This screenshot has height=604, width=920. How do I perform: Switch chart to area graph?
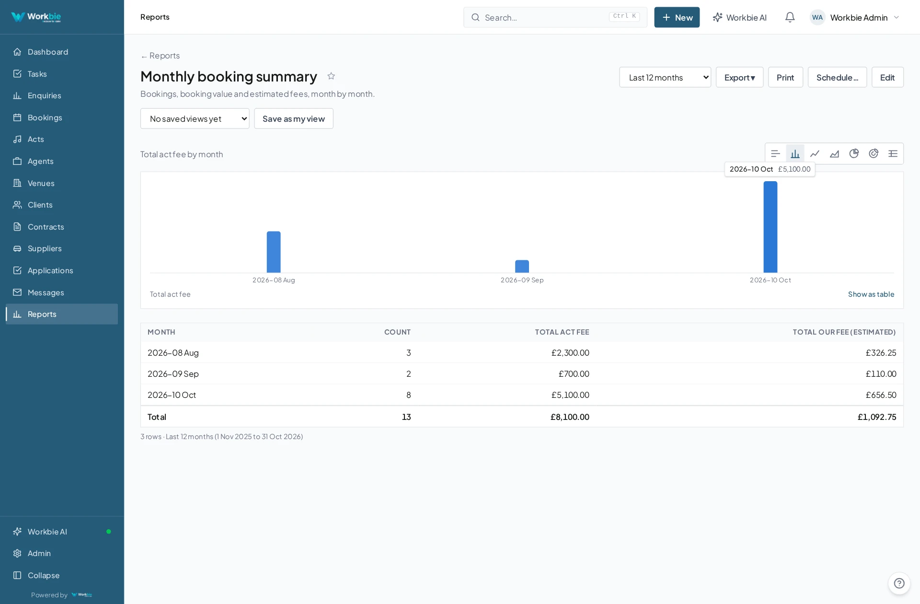(x=834, y=154)
